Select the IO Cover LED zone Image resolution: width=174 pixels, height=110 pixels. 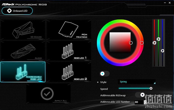click(x=23, y=30)
